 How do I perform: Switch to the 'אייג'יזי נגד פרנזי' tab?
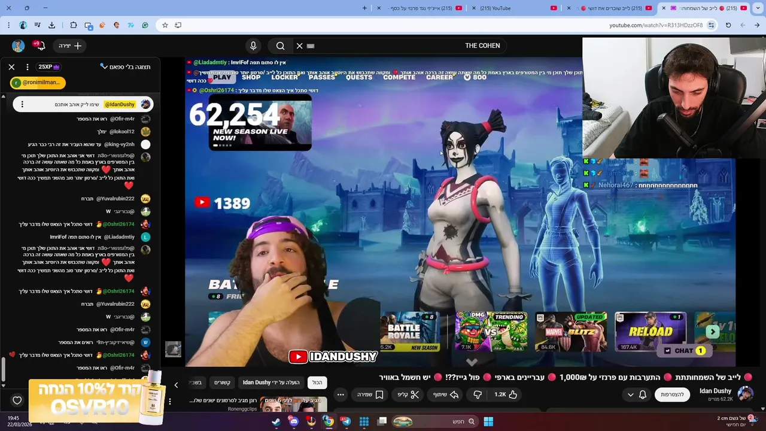[x=419, y=8]
